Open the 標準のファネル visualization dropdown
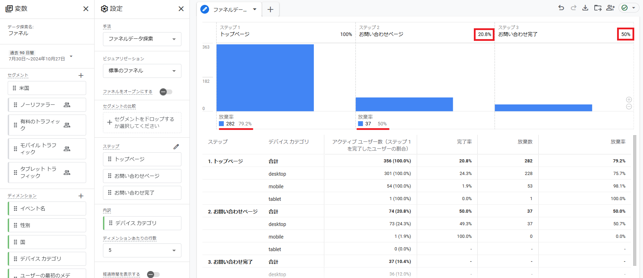 [x=142, y=71]
